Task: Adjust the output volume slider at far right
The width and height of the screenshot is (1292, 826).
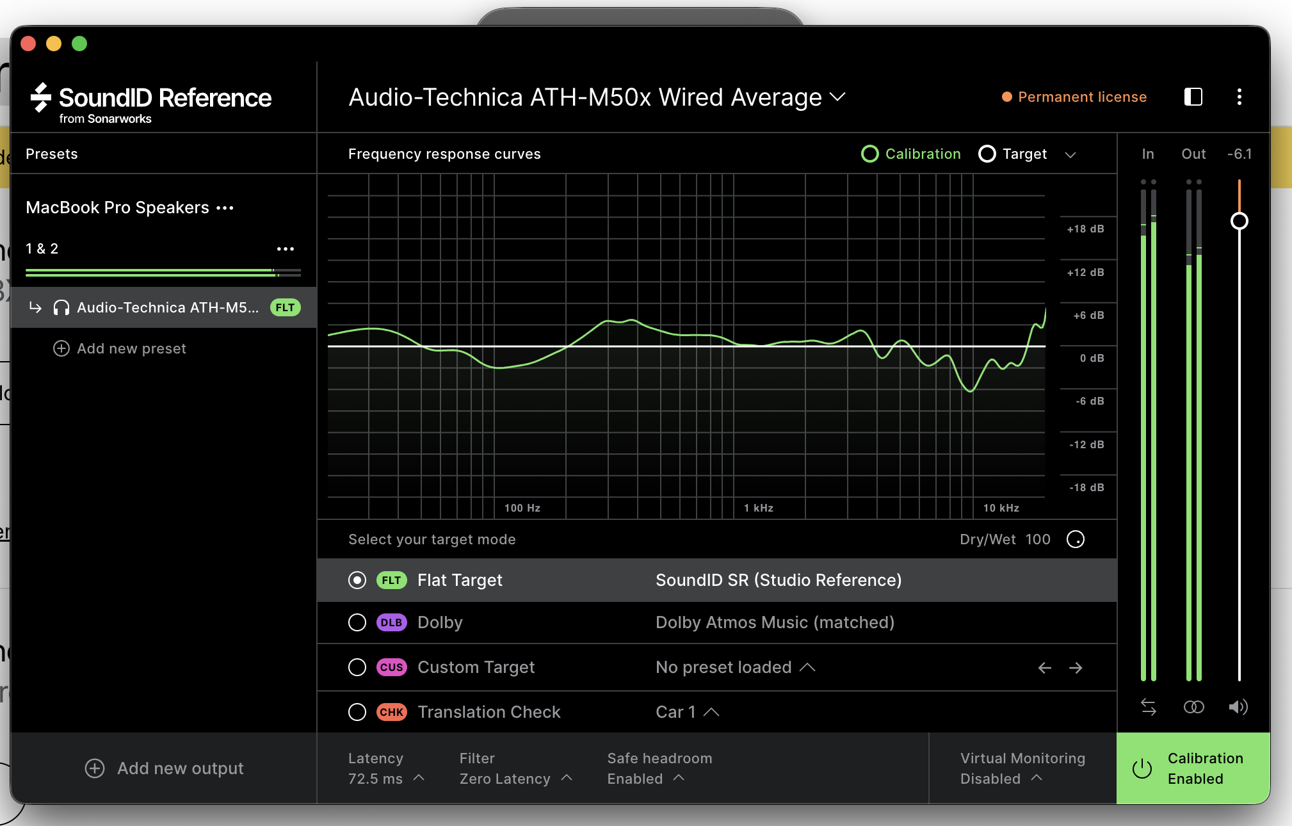Action: click(x=1239, y=221)
